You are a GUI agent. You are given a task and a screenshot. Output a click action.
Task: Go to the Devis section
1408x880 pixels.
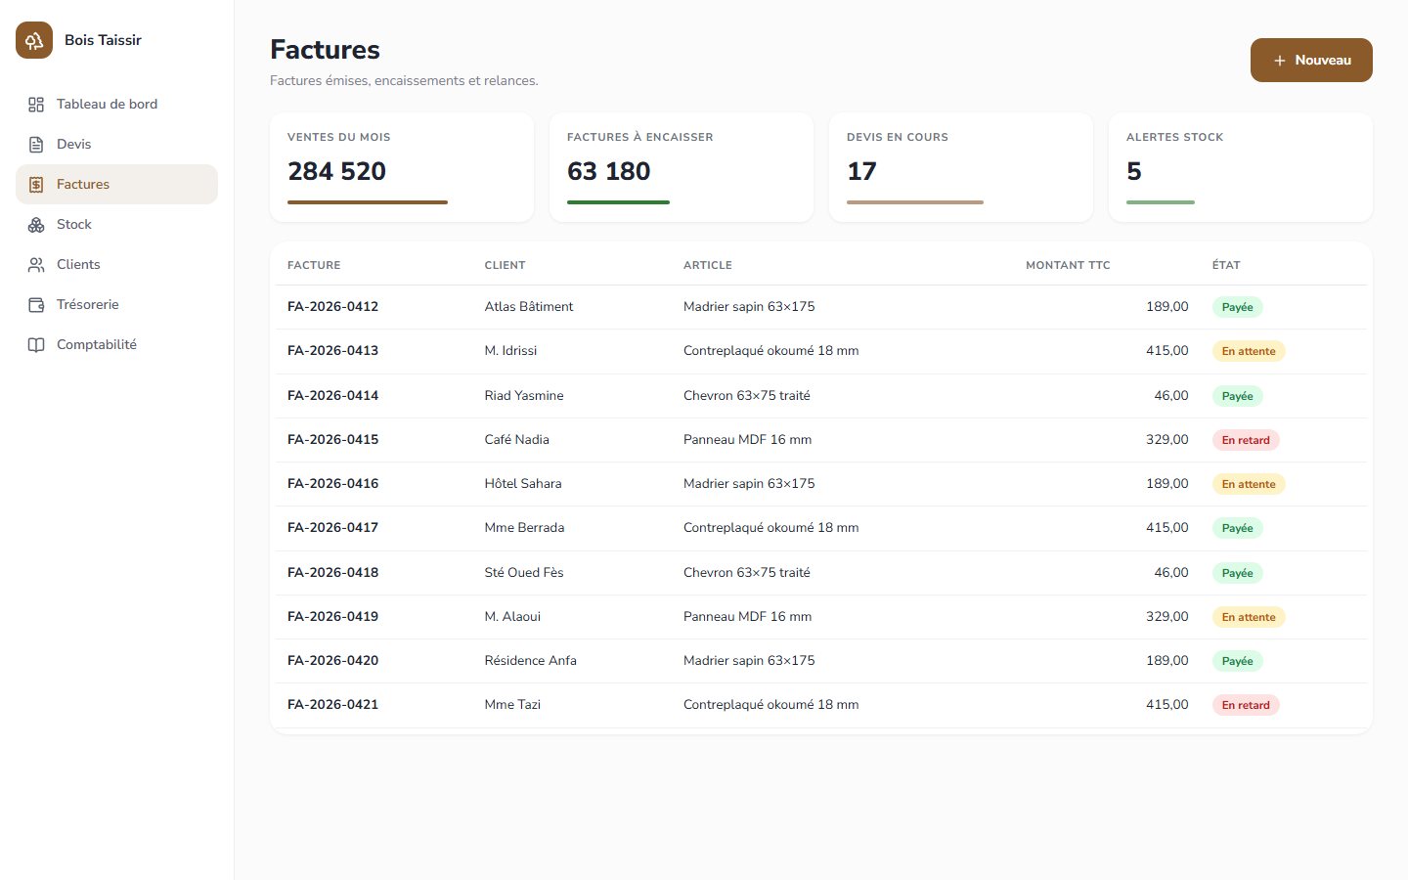116,145
